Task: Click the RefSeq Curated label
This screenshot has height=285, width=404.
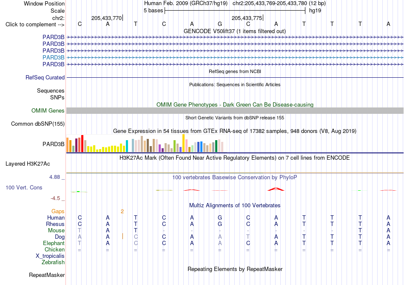Action: pyautogui.click(x=45, y=77)
